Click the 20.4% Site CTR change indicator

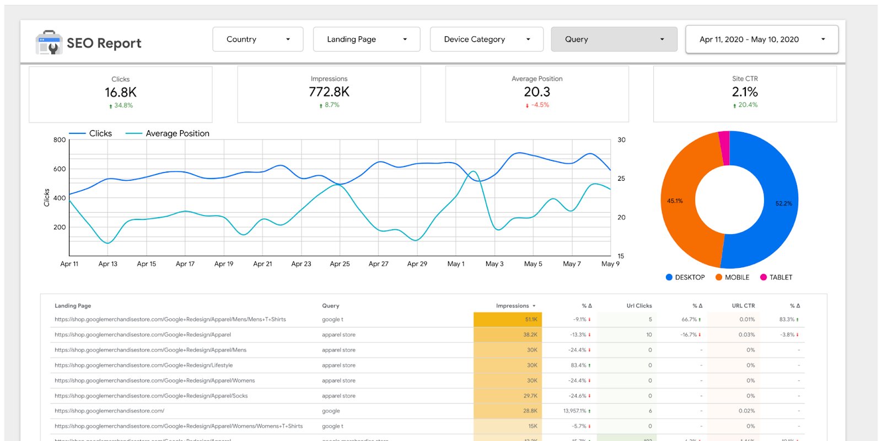coord(745,105)
